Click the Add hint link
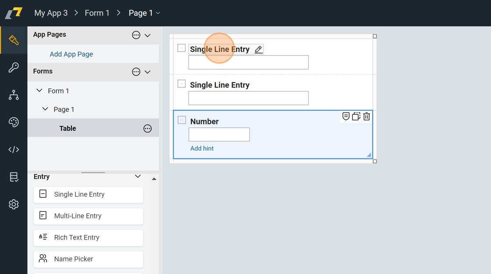Screen dimensions: 491x274 [x=202, y=148]
